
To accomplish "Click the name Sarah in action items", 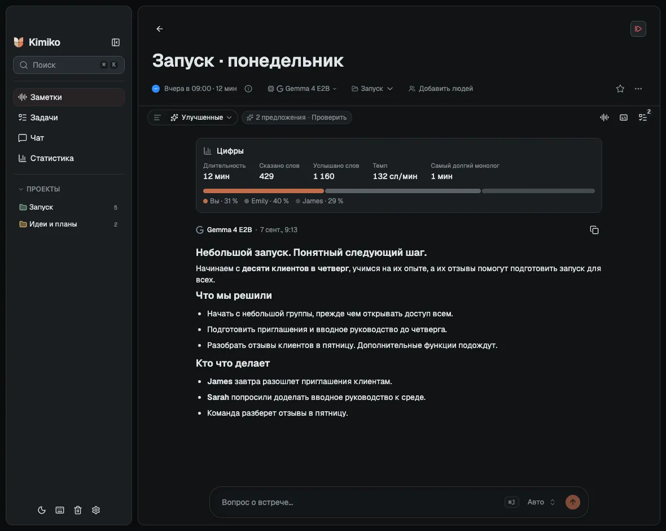I will pyautogui.click(x=218, y=397).
